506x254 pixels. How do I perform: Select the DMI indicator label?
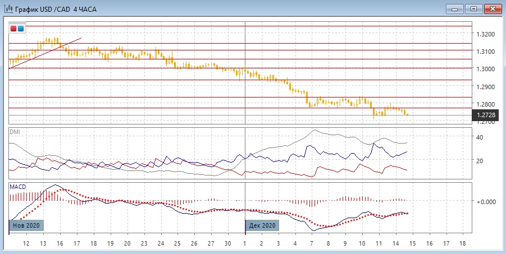[x=14, y=131]
